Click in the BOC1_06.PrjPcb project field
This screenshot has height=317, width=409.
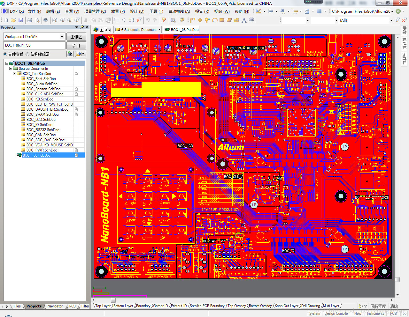coord(34,45)
